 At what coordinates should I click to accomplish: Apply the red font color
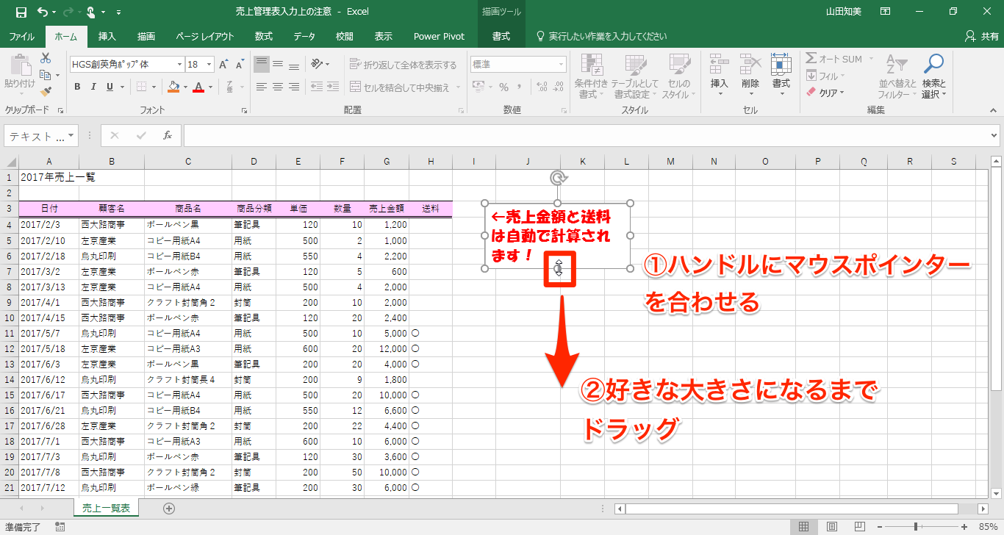(x=198, y=87)
